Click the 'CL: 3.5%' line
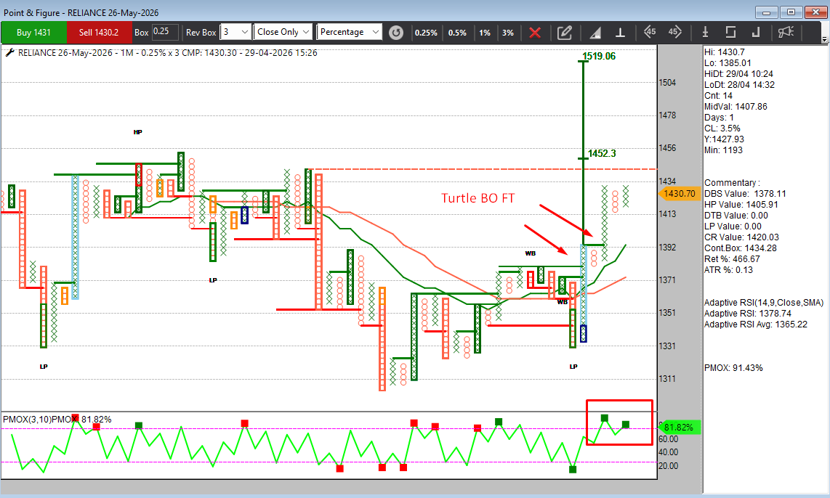The height and width of the screenshot is (498, 830). [722, 128]
